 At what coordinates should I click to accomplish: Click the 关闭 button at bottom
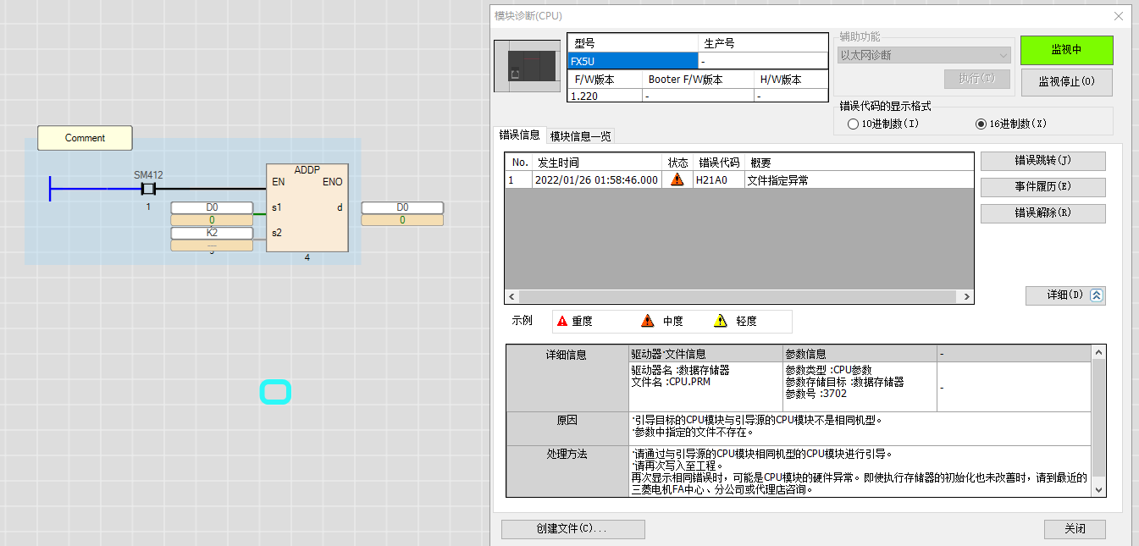click(1075, 529)
